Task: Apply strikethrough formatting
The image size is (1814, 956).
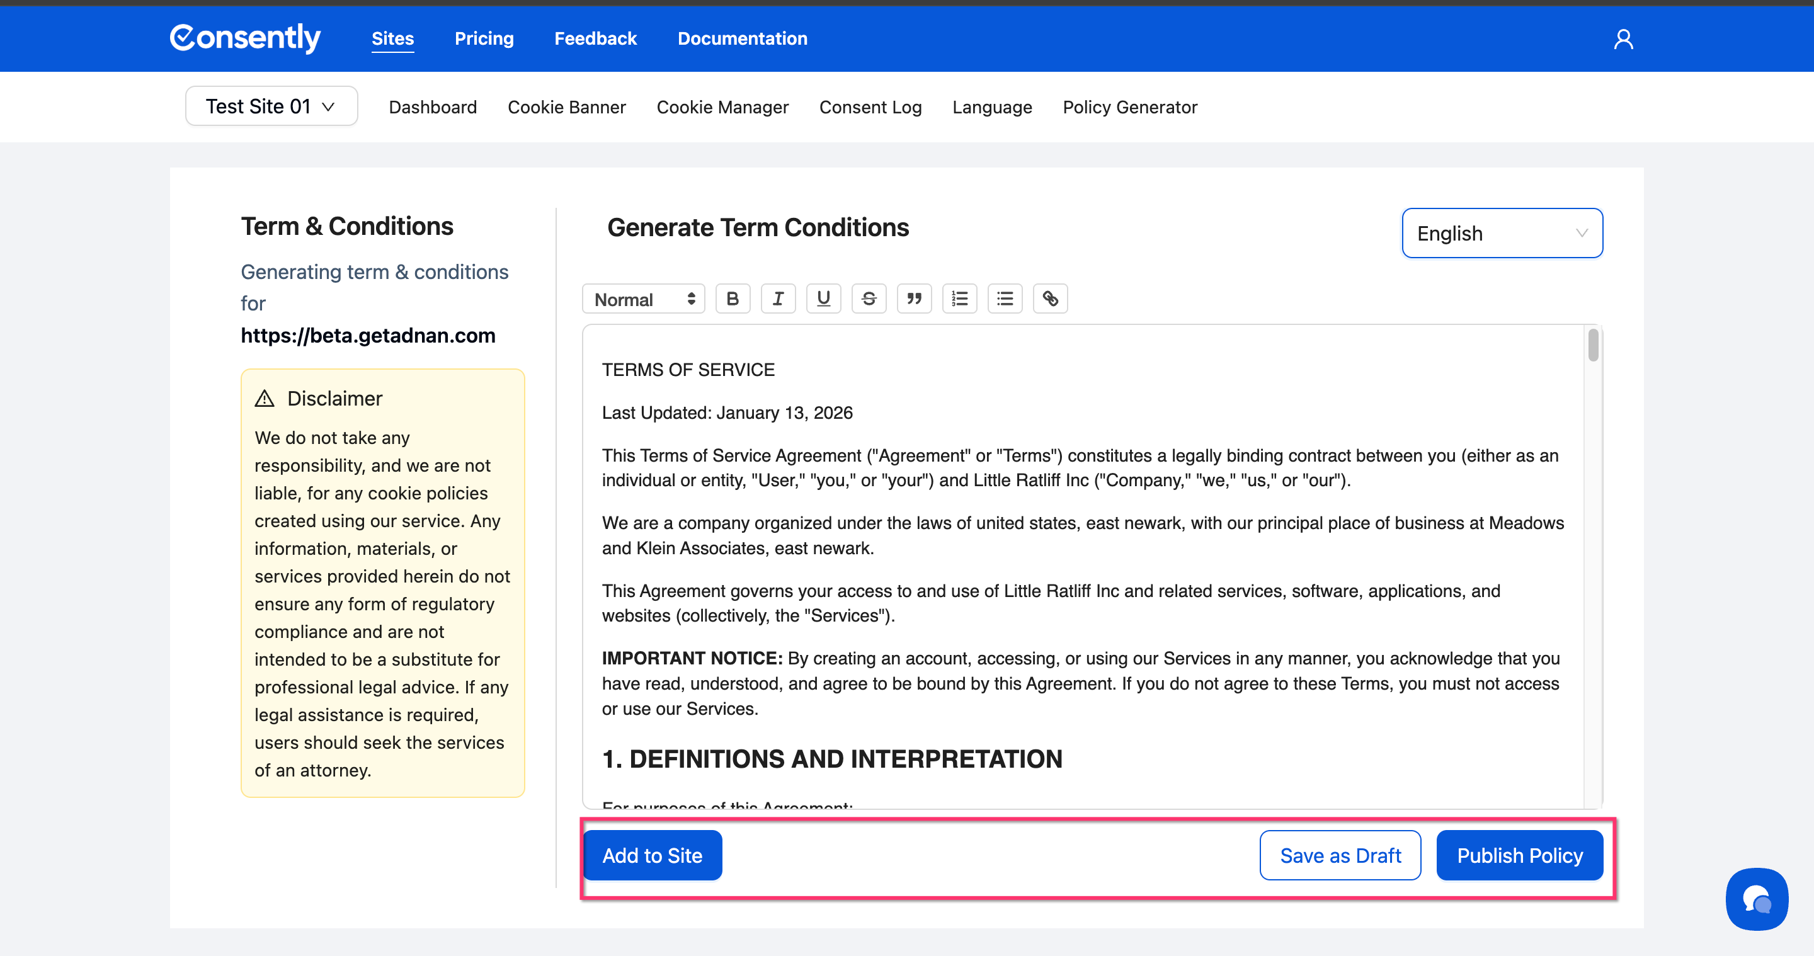Action: pos(869,299)
